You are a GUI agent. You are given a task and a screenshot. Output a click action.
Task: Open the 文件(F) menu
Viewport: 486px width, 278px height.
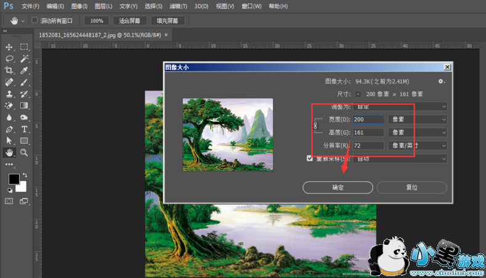[30, 6]
